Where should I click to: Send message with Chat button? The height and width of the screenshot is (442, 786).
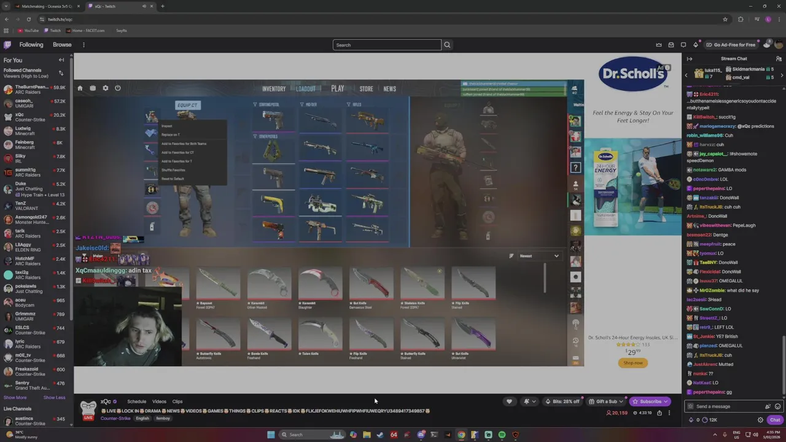(775, 420)
